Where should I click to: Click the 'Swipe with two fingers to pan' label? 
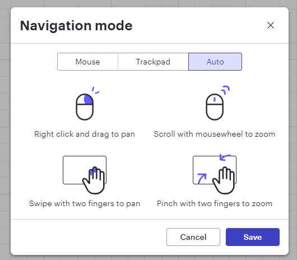pos(85,204)
